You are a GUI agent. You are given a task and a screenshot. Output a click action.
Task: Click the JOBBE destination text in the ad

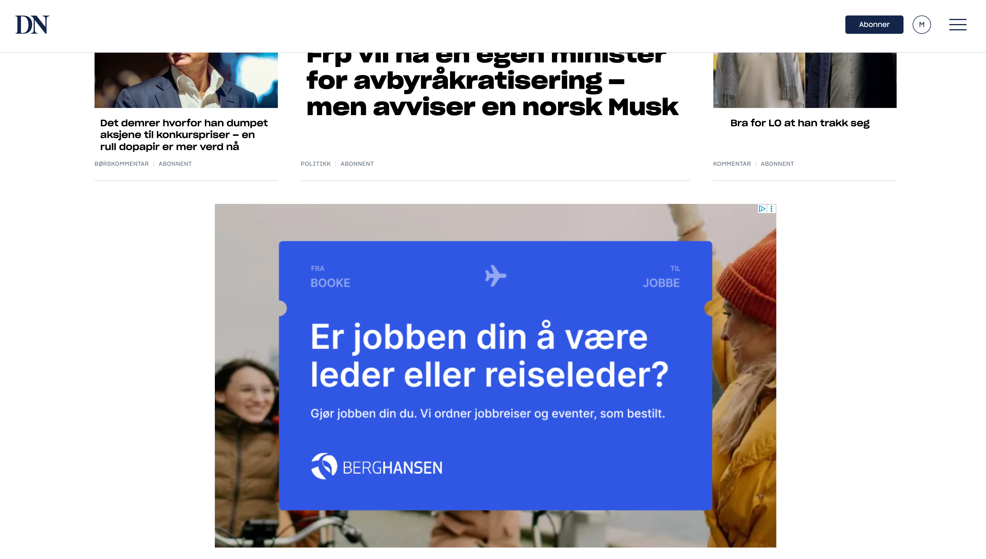coord(661,283)
